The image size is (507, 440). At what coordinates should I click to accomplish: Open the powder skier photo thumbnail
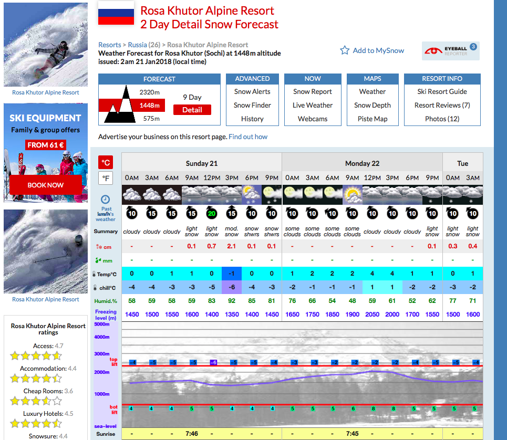[x=46, y=252]
